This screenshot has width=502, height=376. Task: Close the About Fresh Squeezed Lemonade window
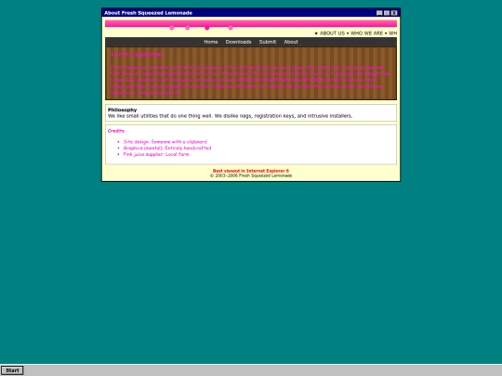394,13
